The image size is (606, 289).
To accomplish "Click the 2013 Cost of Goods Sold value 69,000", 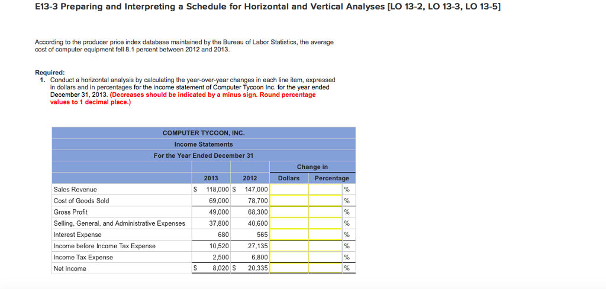I will 220,200.
